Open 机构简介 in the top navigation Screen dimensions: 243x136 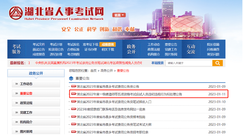click(x=154, y=54)
